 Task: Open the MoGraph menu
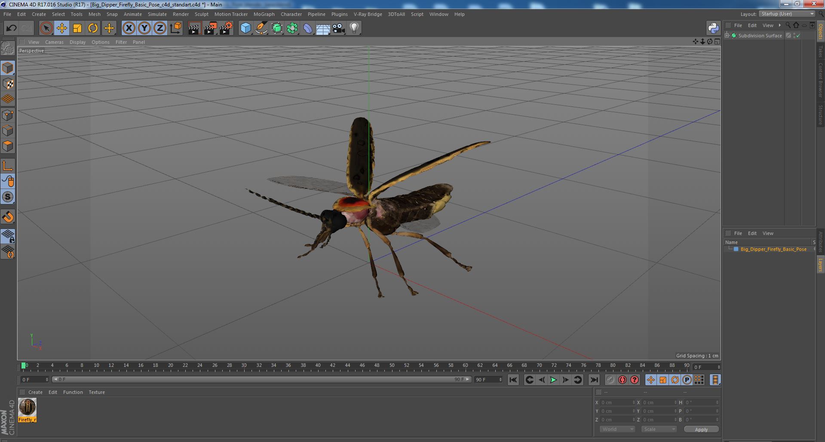point(264,14)
